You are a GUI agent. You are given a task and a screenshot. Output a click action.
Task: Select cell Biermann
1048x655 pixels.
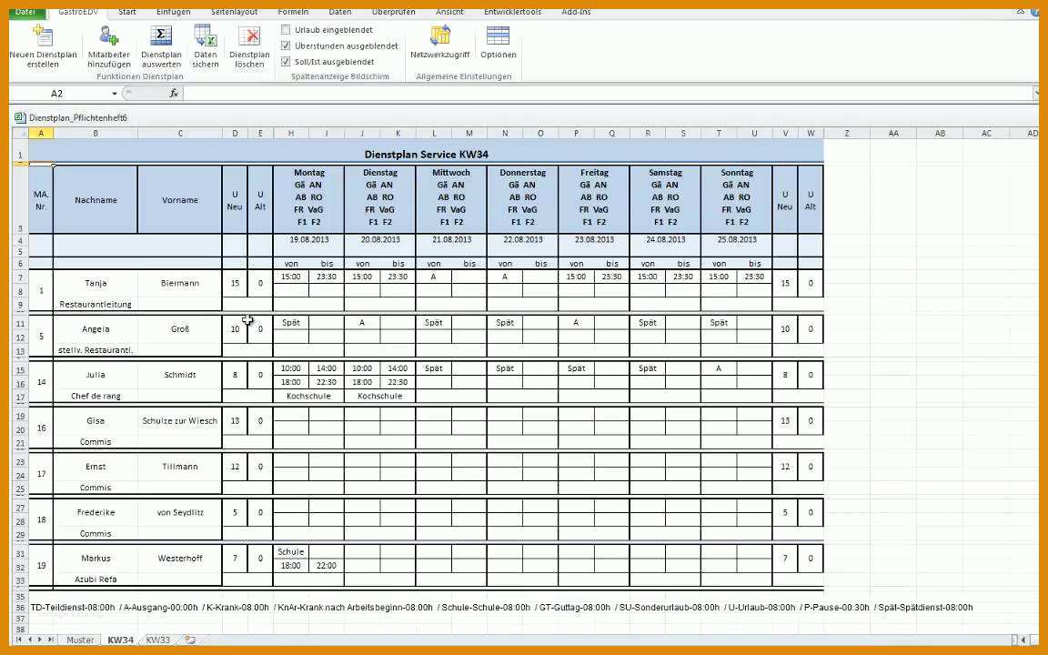tap(180, 283)
